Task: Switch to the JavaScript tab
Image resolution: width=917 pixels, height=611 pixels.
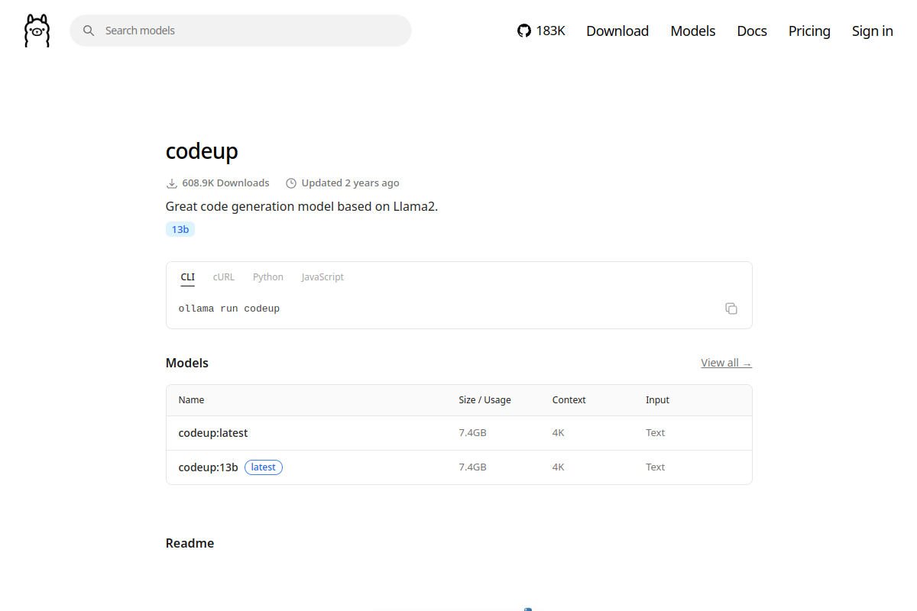Action: (322, 277)
